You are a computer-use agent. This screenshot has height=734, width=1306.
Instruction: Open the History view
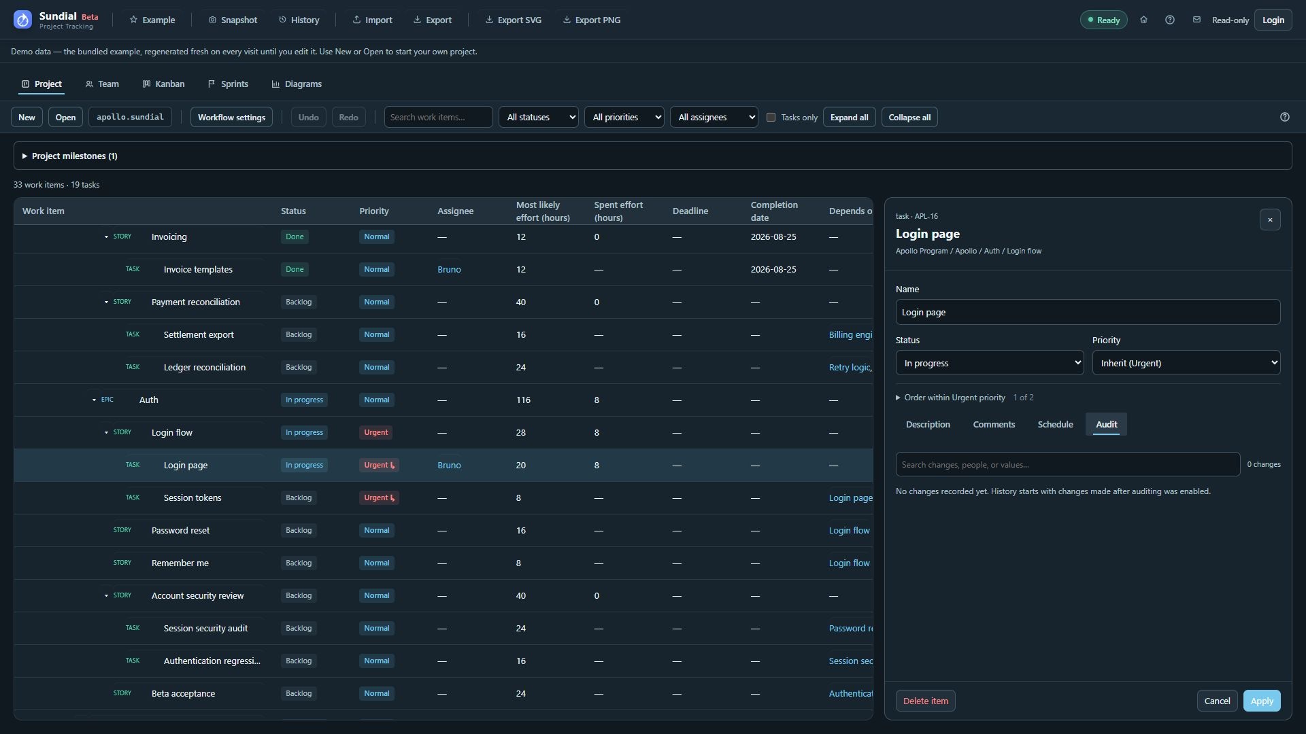tap(299, 20)
